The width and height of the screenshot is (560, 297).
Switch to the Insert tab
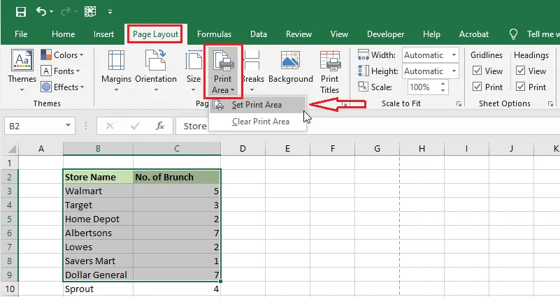pyautogui.click(x=103, y=34)
